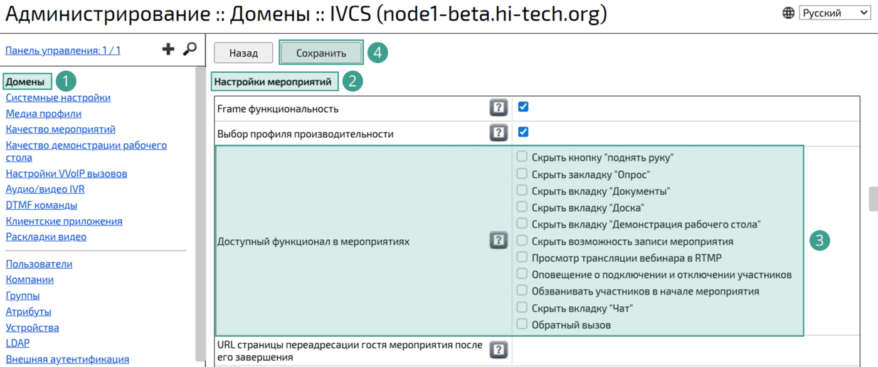Open the Русский language dropdown
878x367 pixels.
[834, 13]
